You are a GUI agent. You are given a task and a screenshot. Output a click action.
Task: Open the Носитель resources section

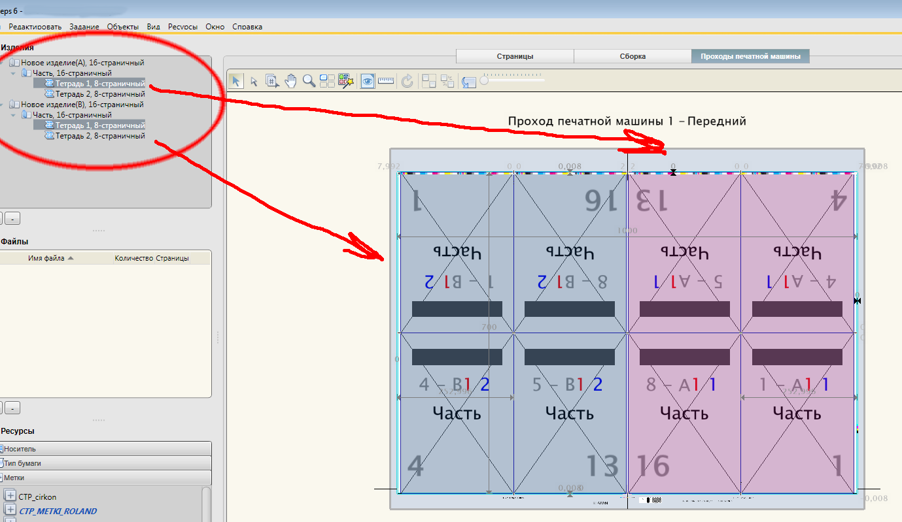[x=106, y=449]
